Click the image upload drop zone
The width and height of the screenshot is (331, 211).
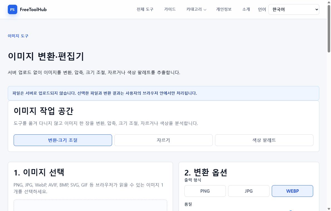pos(90,205)
